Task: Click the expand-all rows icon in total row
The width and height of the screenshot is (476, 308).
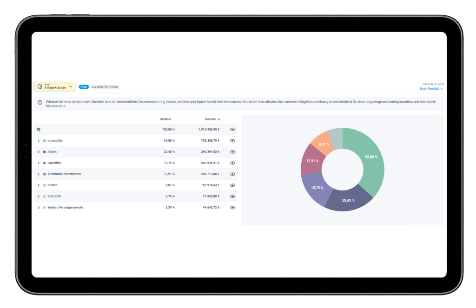Action: pyautogui.click(x=39, y=130)
